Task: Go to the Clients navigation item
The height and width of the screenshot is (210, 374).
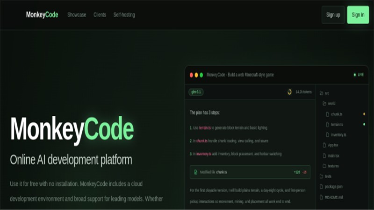Action: 100,15
